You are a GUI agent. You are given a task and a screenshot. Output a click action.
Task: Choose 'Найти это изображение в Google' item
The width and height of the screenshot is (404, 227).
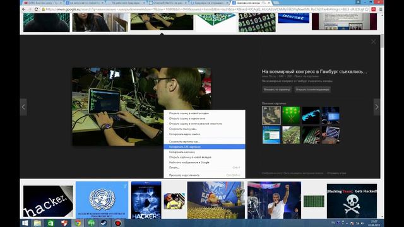click(205, 163)
